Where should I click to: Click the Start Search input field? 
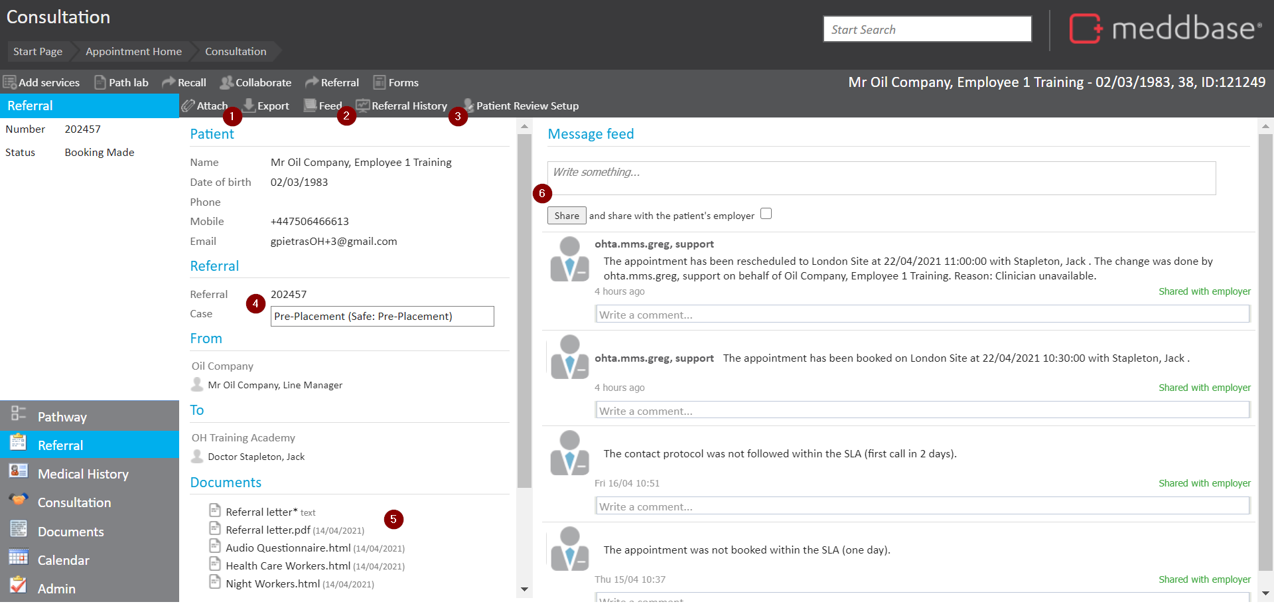pyautogui.click(x=927, y=29)
